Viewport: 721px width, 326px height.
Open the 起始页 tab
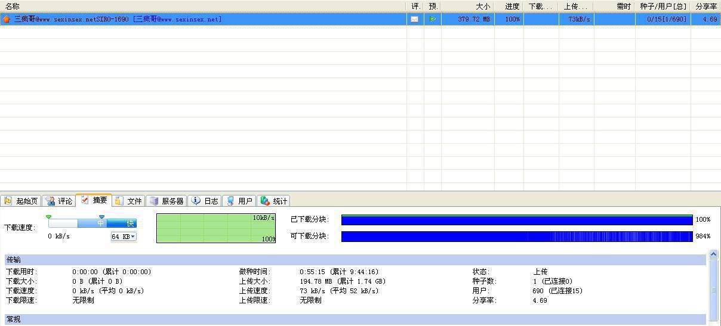click(x=21, y=201)
